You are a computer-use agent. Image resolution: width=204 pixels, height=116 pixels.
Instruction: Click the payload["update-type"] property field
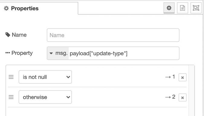point(124,53)
